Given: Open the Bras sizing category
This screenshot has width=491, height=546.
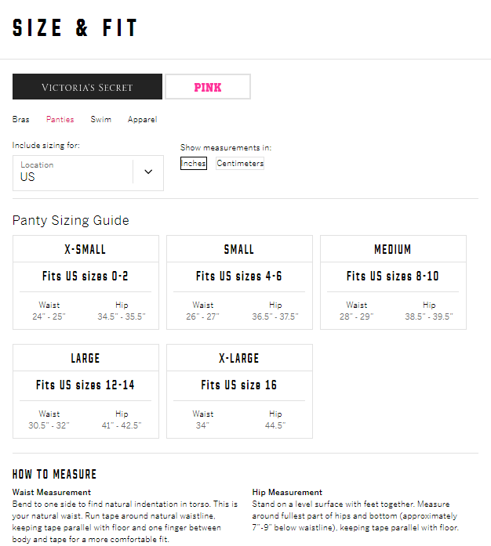Looking at the screenshot, I should pyautogui.click(x=21, y=119).
